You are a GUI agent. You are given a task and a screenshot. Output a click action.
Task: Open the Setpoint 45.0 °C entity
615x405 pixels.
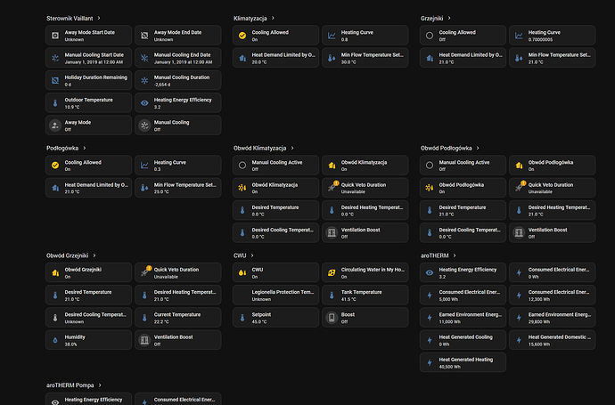(275, 317)
